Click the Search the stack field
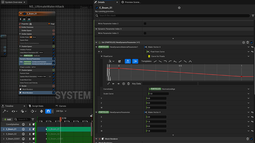Screen dimensions: 255x143 point(172,16)
